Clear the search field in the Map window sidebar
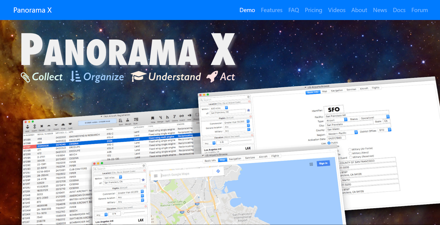 pos(144,166)
